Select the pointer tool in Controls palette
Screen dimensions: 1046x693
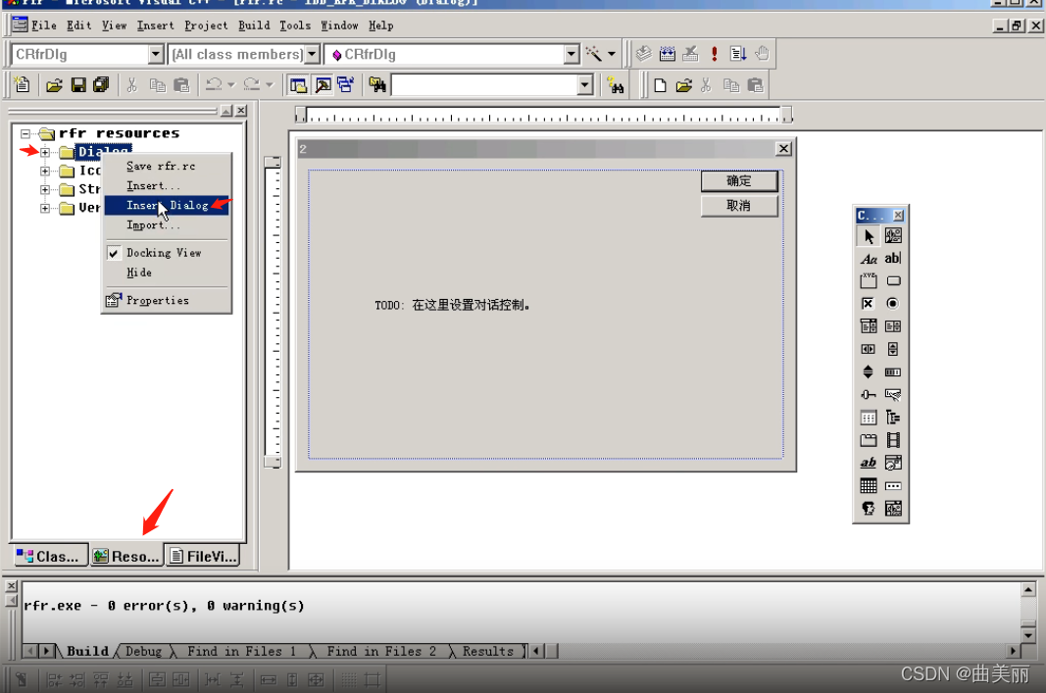pos(868,236)
